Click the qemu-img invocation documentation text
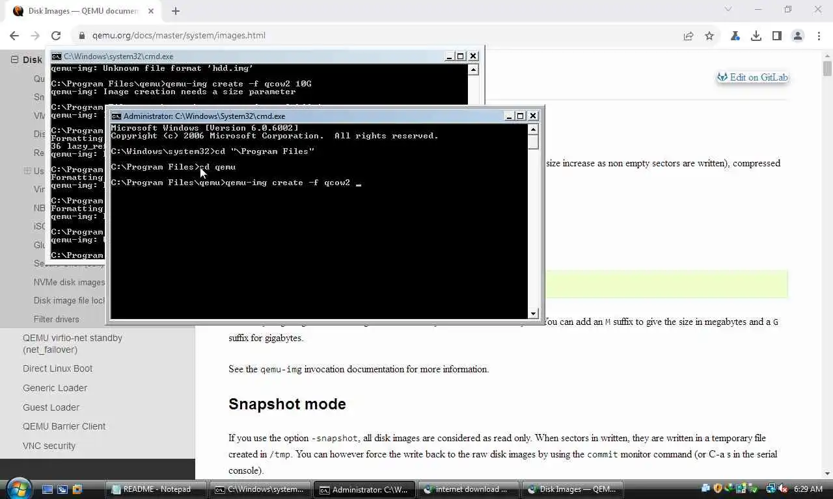 pyautogui.click(x=374, y=369)
